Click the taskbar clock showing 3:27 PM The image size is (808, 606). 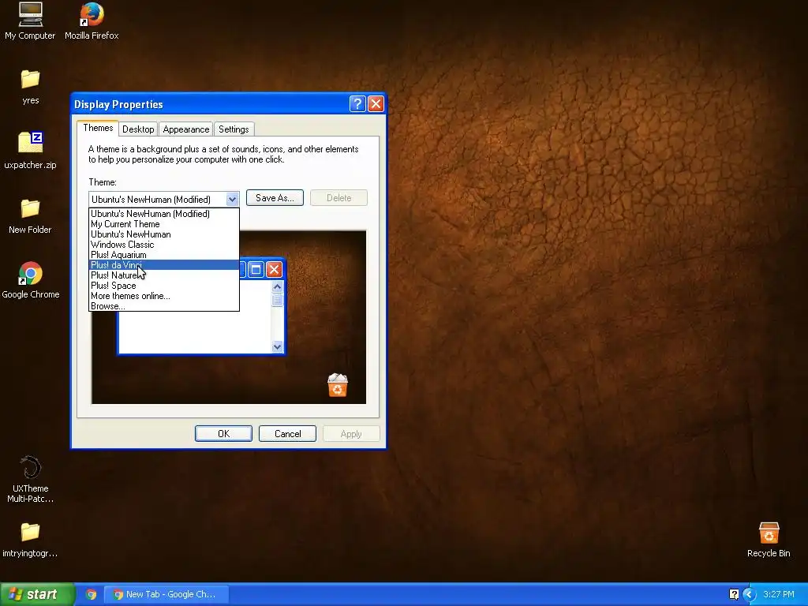pos(779,594)
